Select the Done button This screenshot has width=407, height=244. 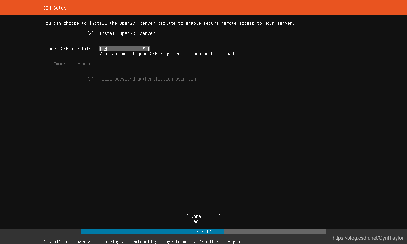[203, 216]
